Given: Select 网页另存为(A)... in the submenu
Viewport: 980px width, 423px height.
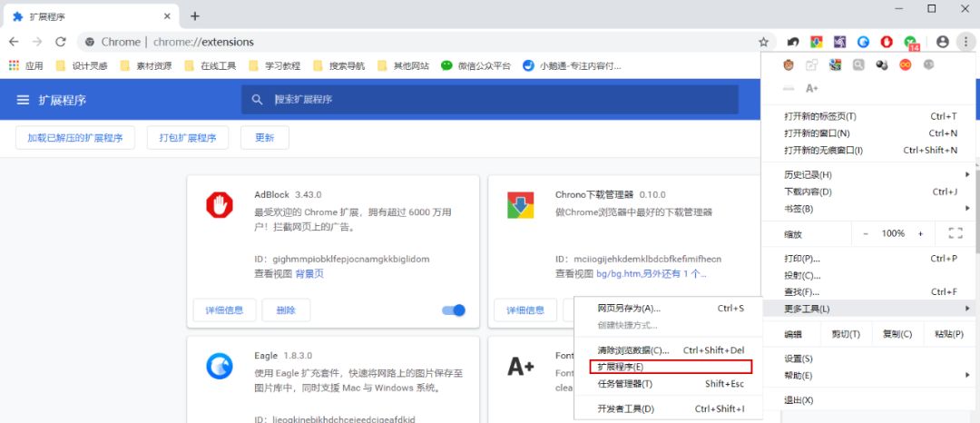Looking at the screenshot, I should point(668,308).
